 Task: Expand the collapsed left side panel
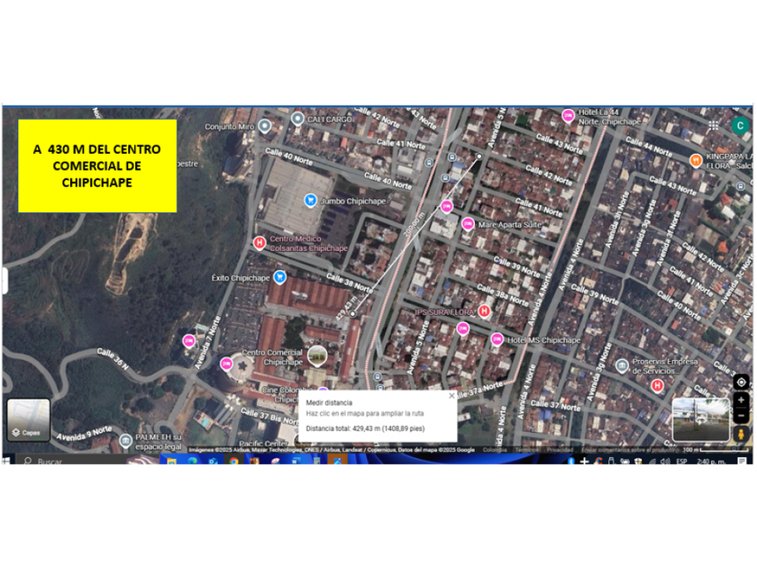[x=5, y=281]
